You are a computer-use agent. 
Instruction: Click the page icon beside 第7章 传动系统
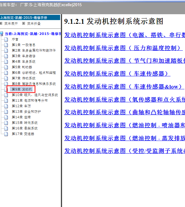[x=6, y=78]
